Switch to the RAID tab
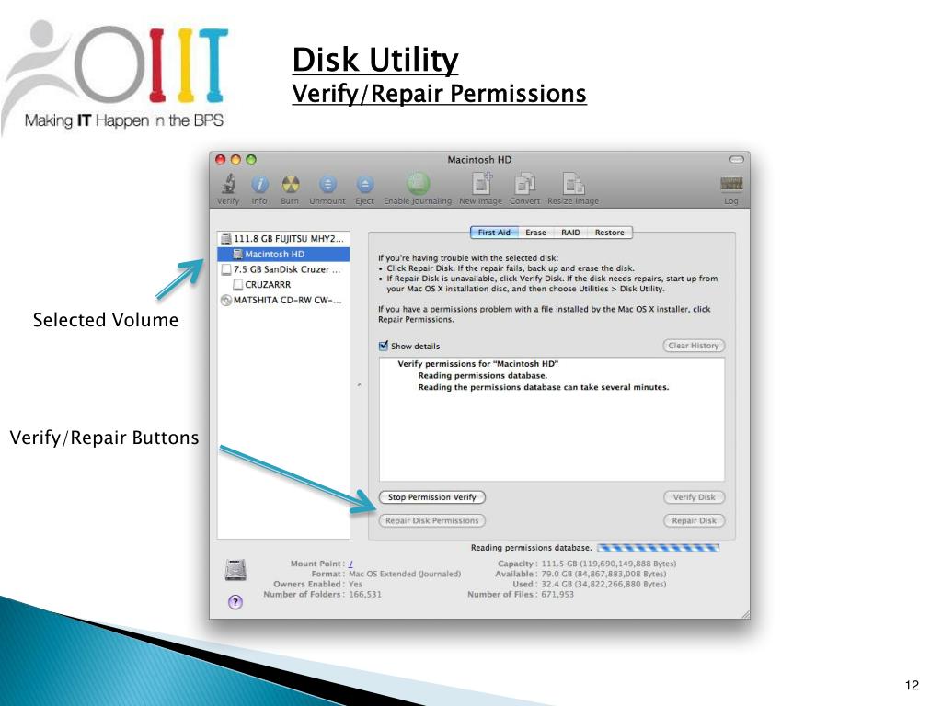 pos(570,233)
